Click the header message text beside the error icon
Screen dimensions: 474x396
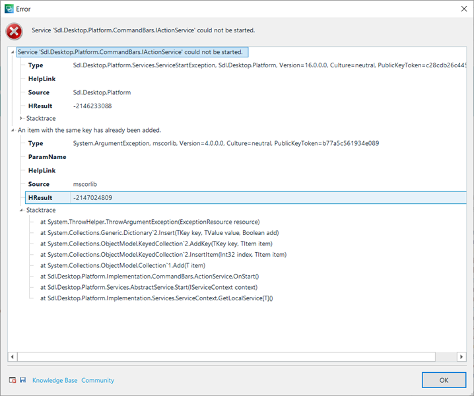pos(143,30)
